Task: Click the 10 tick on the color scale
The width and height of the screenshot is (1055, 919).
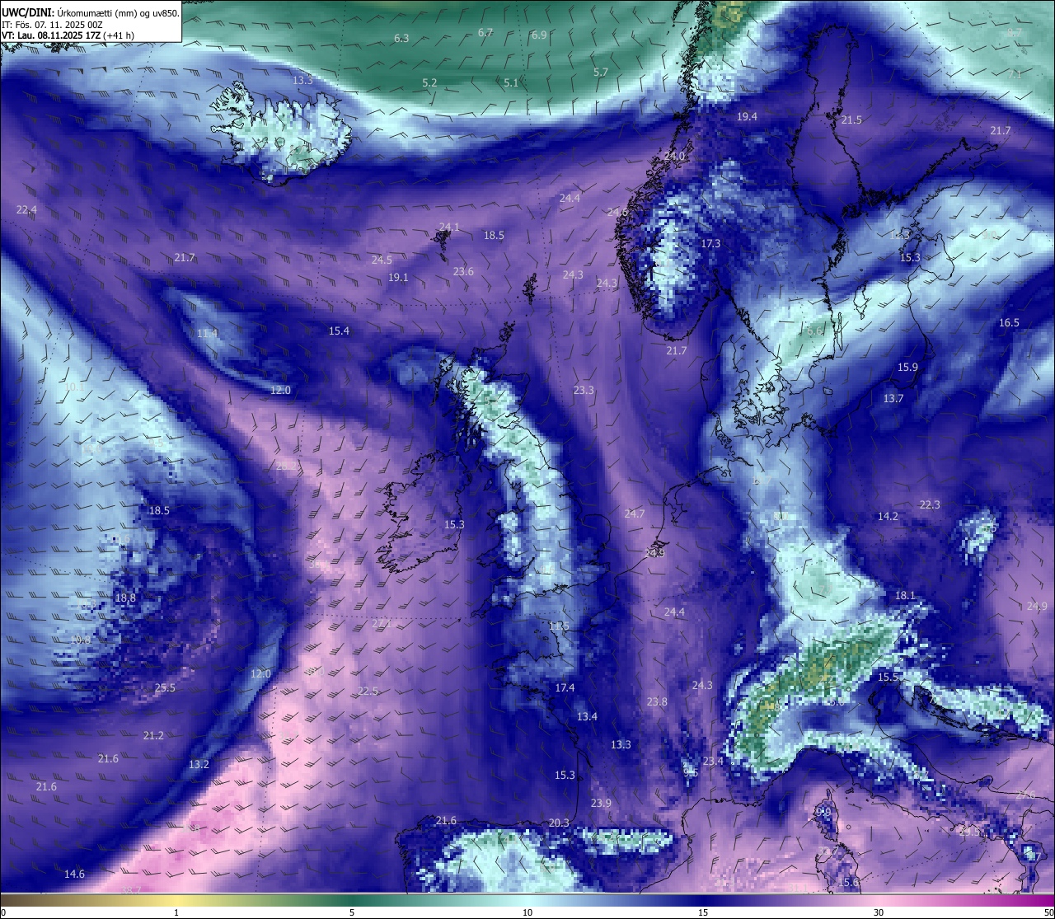Action: (x=527, y=912)
